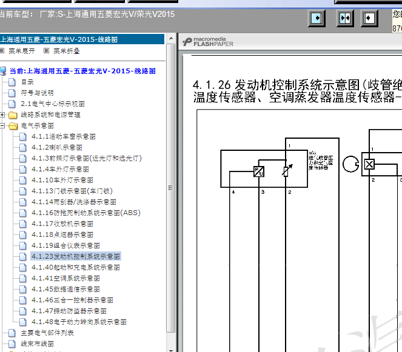The height and width of the screenshot is (352, 402).
Task: Click the folder icon beside 线路系统和电源管理
Action: pyautogui.click(x=13, y=115)
